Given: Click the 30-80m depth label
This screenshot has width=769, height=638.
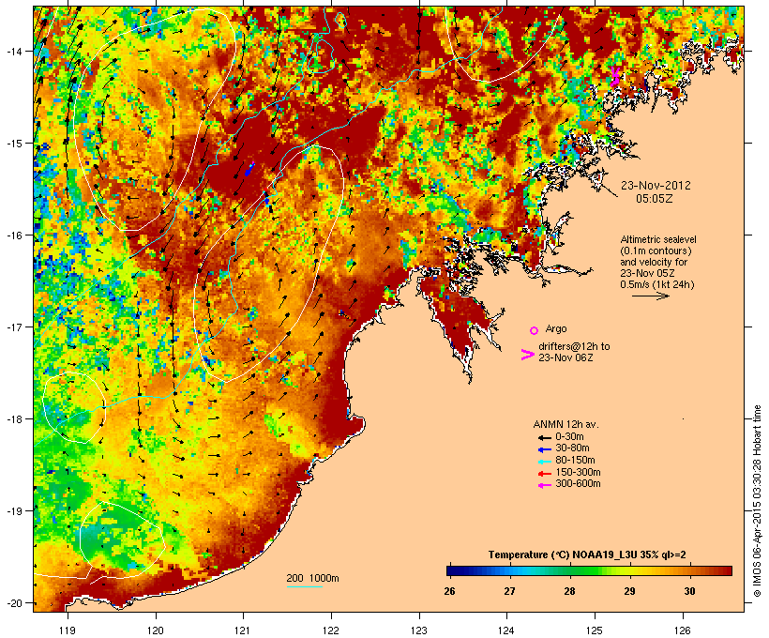Looking at the screenshot, I should pos(572,448).
